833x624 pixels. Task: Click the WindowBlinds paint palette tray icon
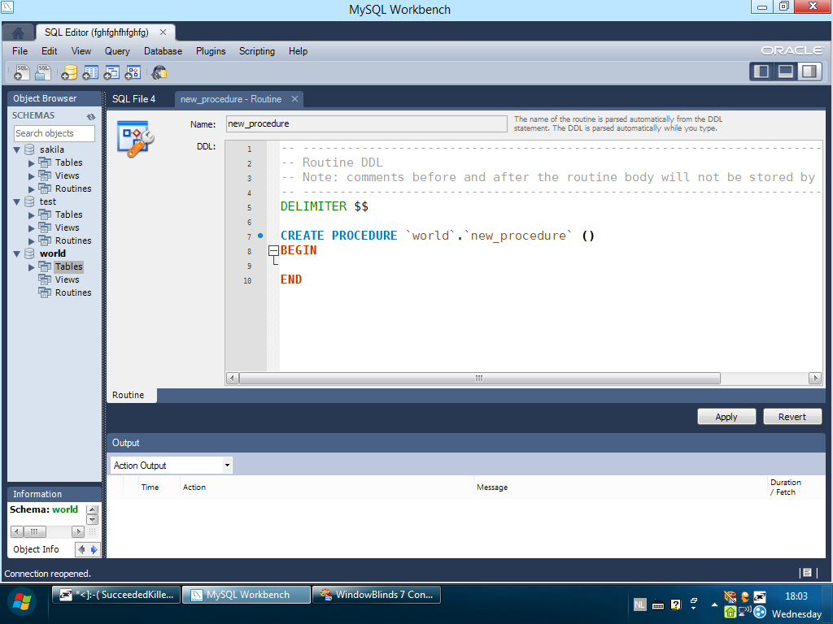[731, 597]
